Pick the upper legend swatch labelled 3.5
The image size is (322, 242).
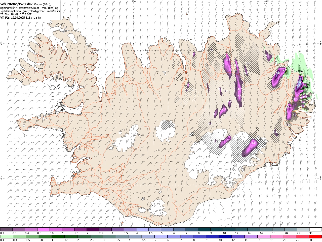(130, 229)
